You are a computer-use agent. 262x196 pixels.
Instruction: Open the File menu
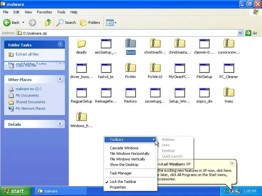(6, 12)
